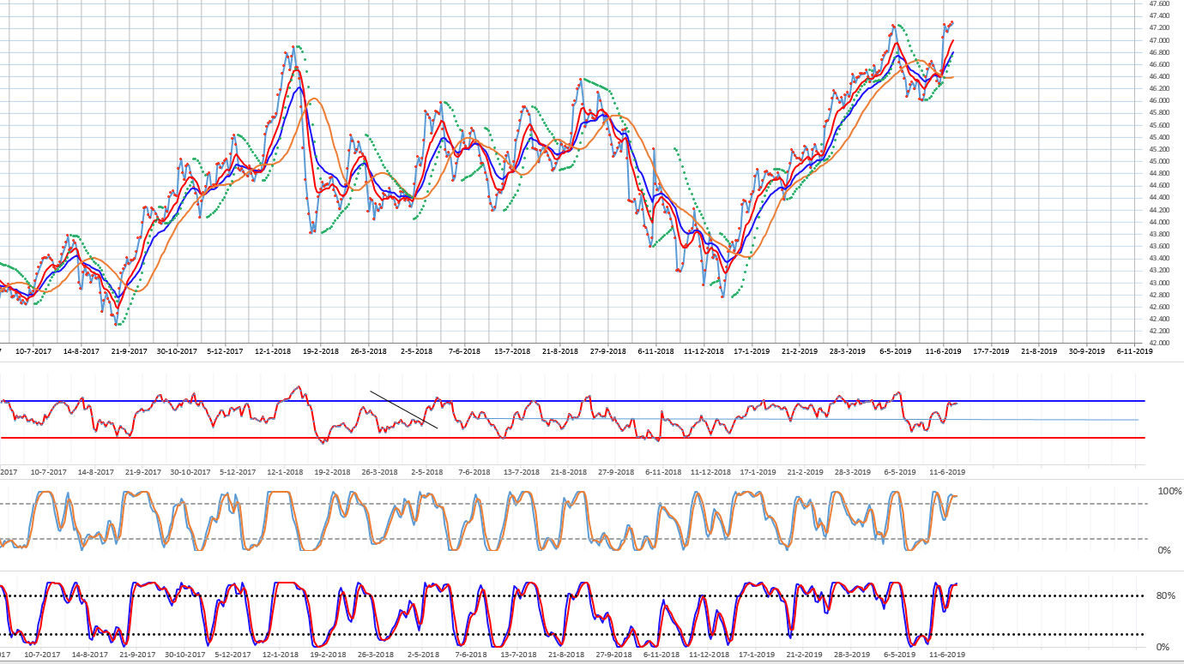
Task: Click 17-1-2019 on main price chart axis
Action: [x=751, y=351]
